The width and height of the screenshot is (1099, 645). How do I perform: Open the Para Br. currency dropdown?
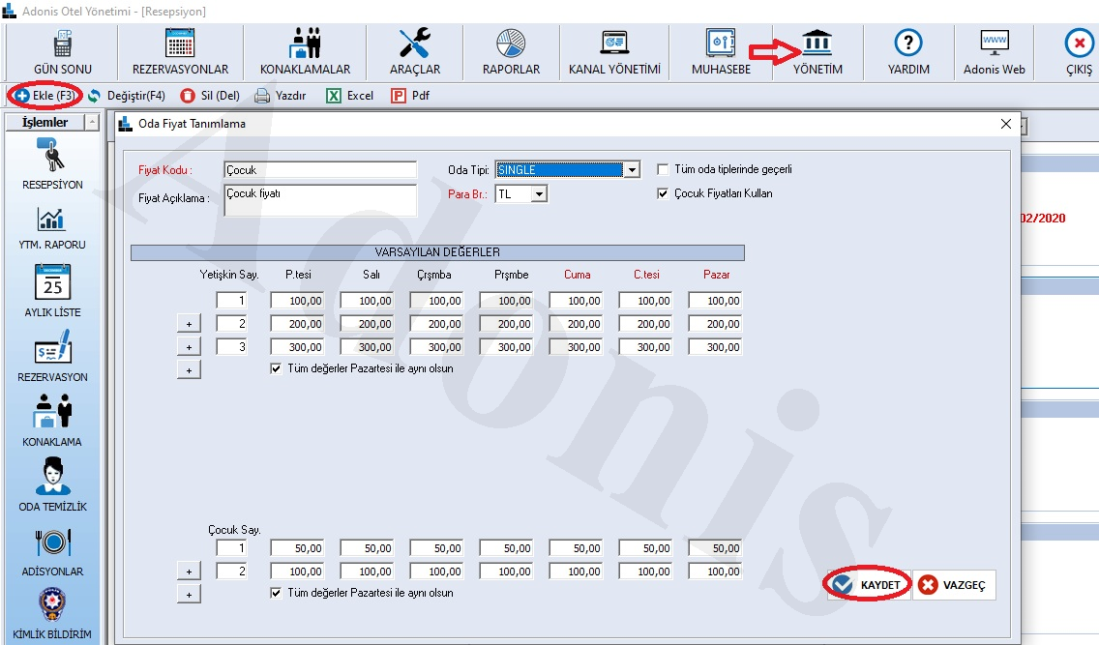coord(539,194)
